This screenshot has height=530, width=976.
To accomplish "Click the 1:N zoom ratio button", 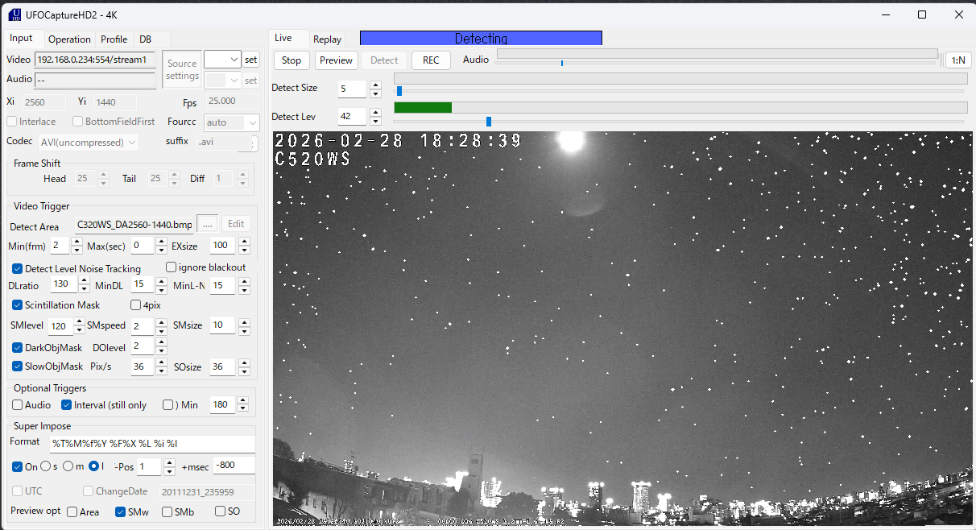I will pos(957,60).
